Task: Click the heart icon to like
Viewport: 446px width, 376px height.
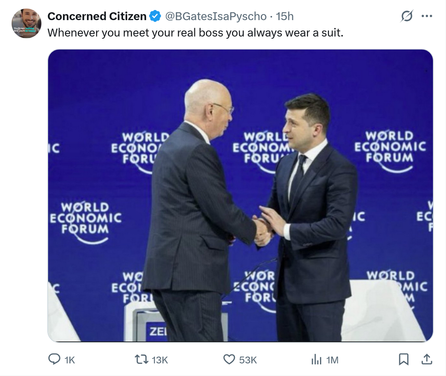Action: 230,359
